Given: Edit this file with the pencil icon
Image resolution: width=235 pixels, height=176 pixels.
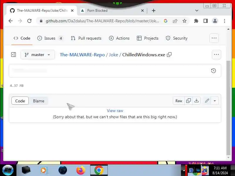Looking at the screenshot, I should [x=207, y=101].
